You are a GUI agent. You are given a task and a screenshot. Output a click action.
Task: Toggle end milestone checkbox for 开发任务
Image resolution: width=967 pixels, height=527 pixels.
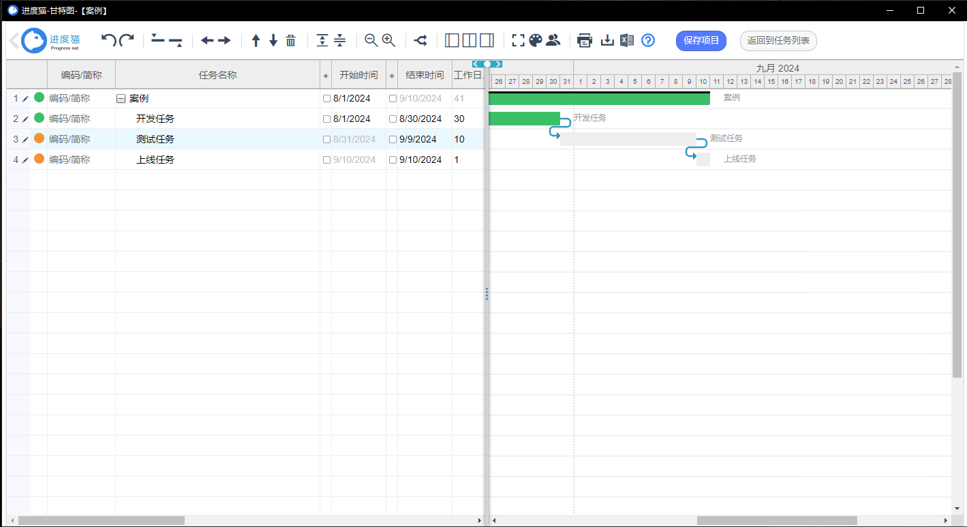pyautogui.click(x=393, y=119)
